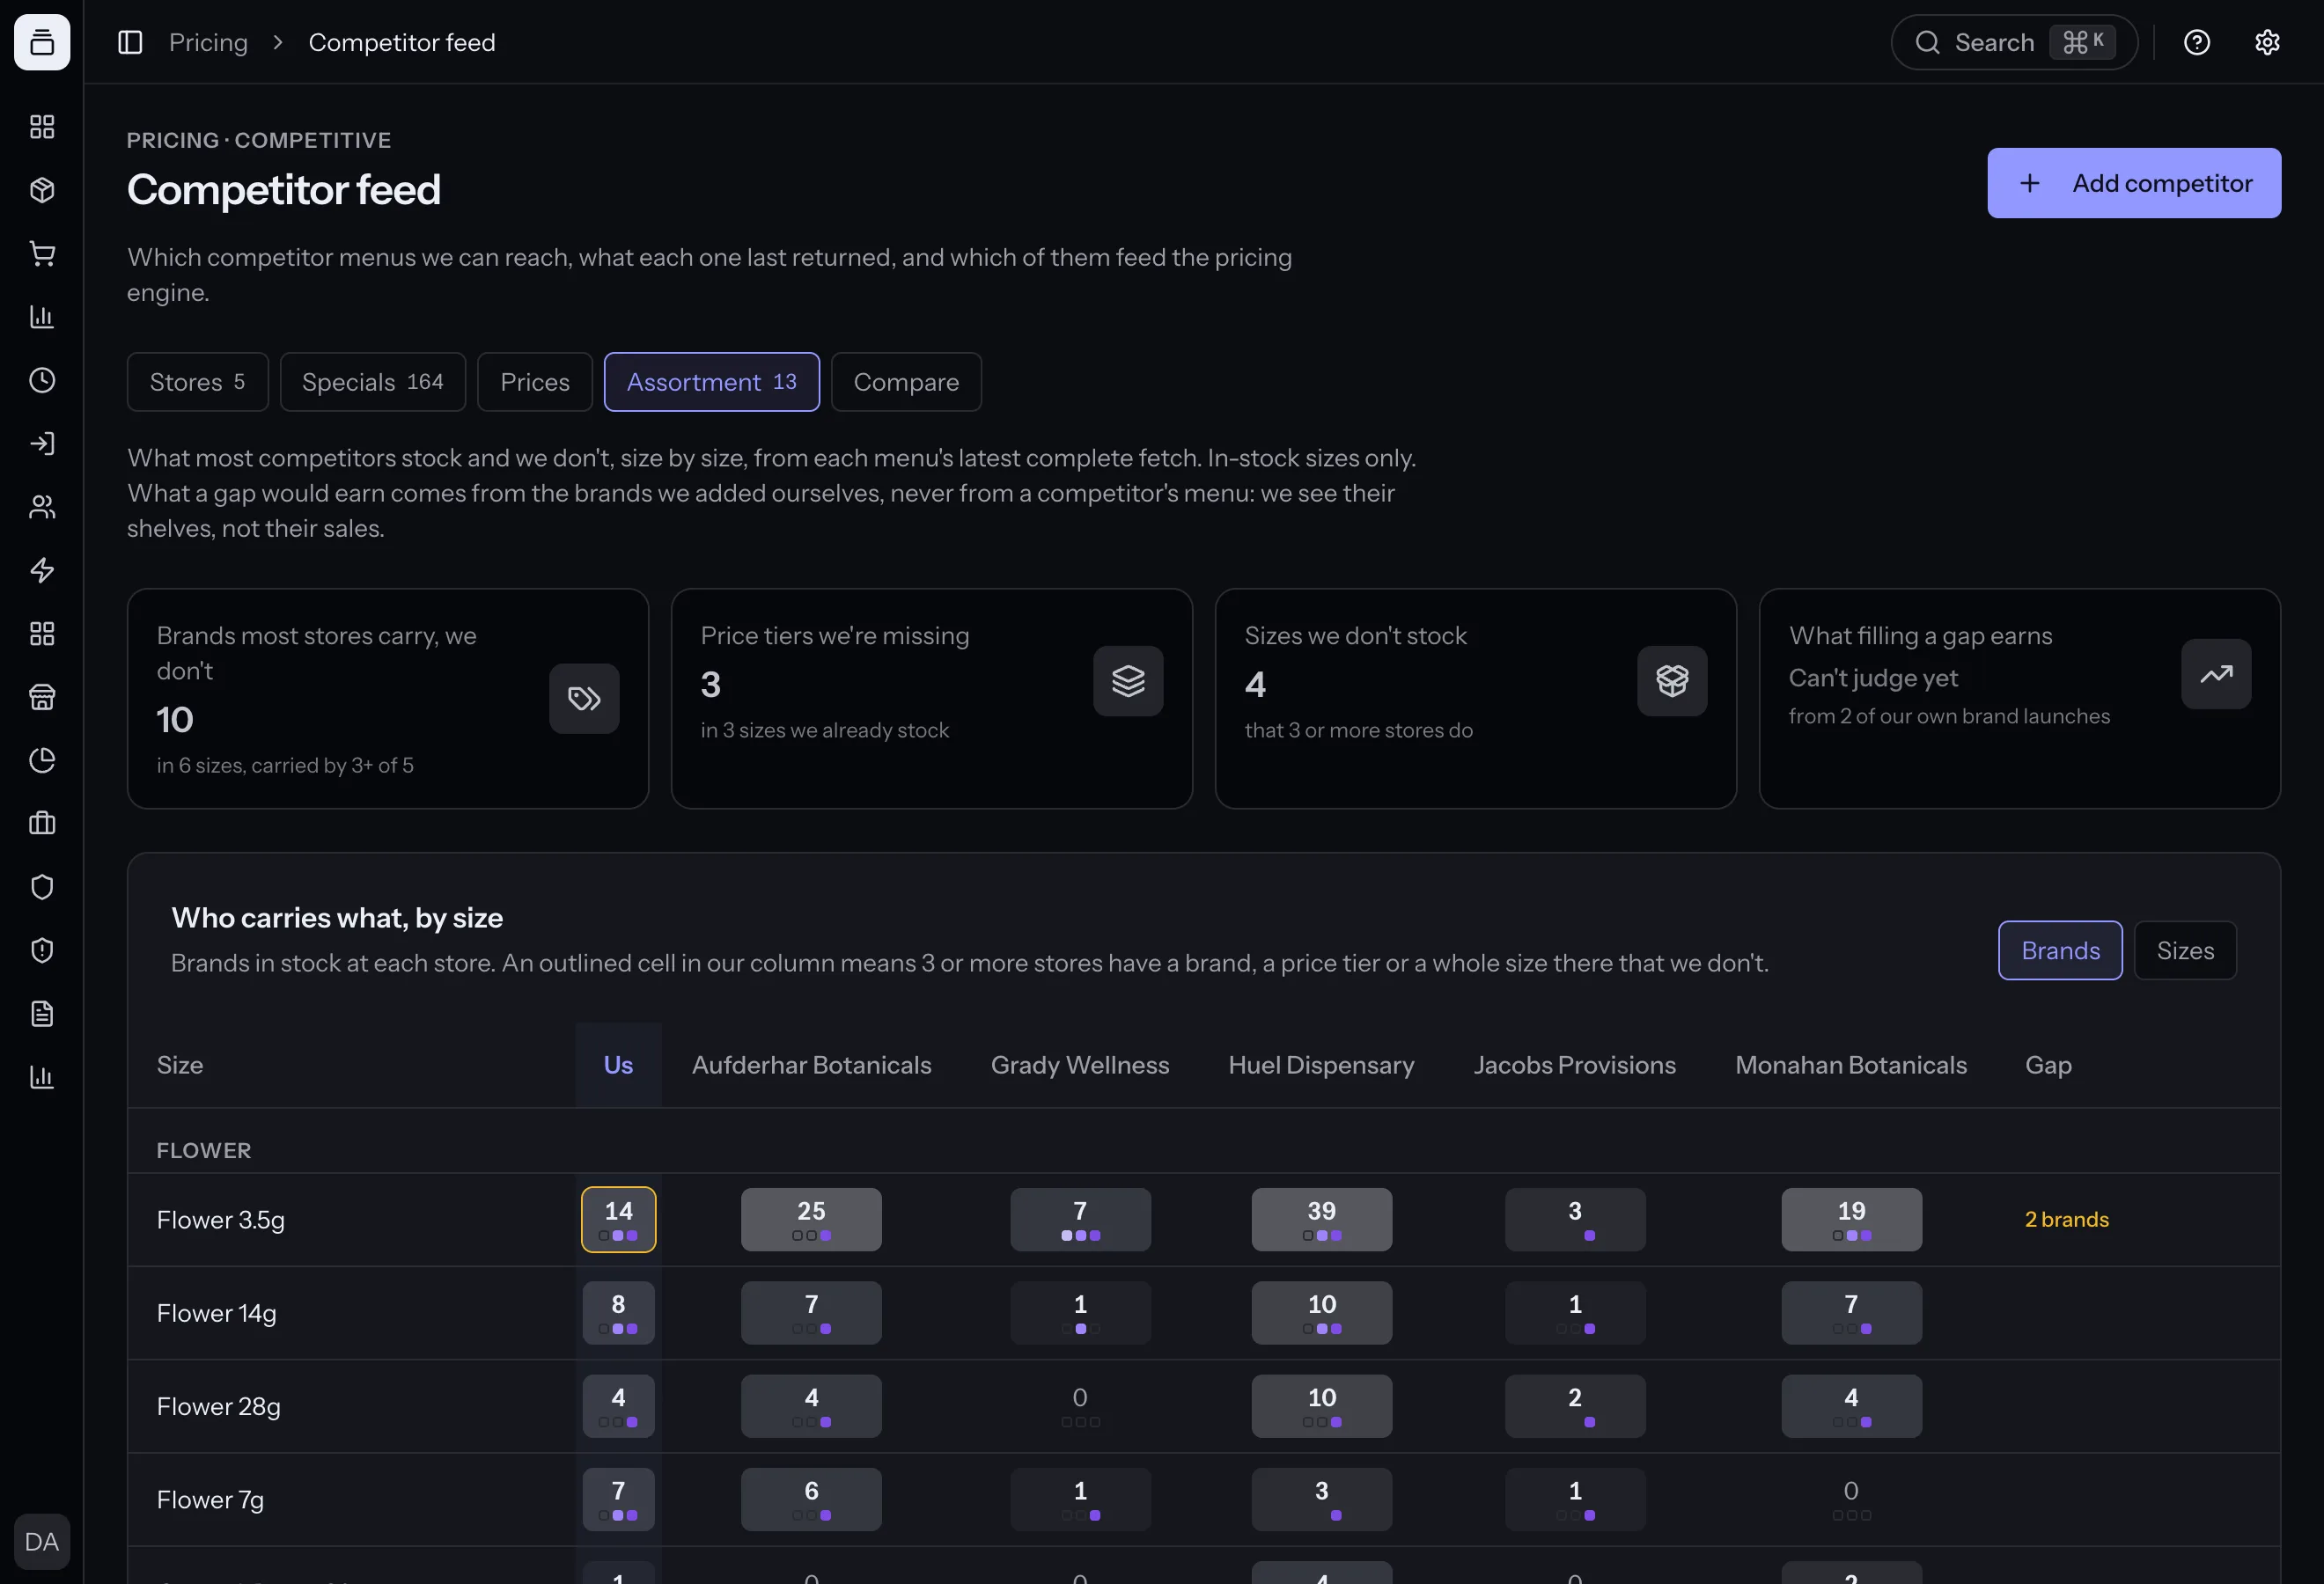Open the pie chart icon in sidebar
2324x1584 pixels.
pos(42,759)
